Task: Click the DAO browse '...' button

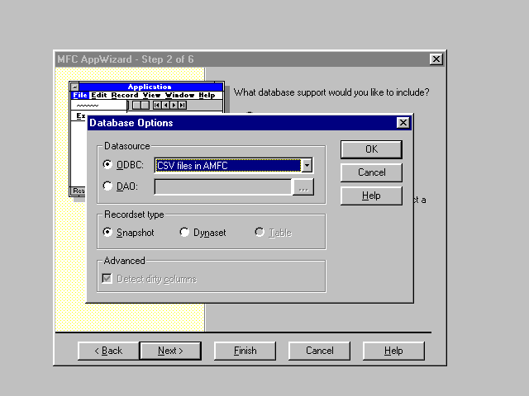Action: pos(303,187)
